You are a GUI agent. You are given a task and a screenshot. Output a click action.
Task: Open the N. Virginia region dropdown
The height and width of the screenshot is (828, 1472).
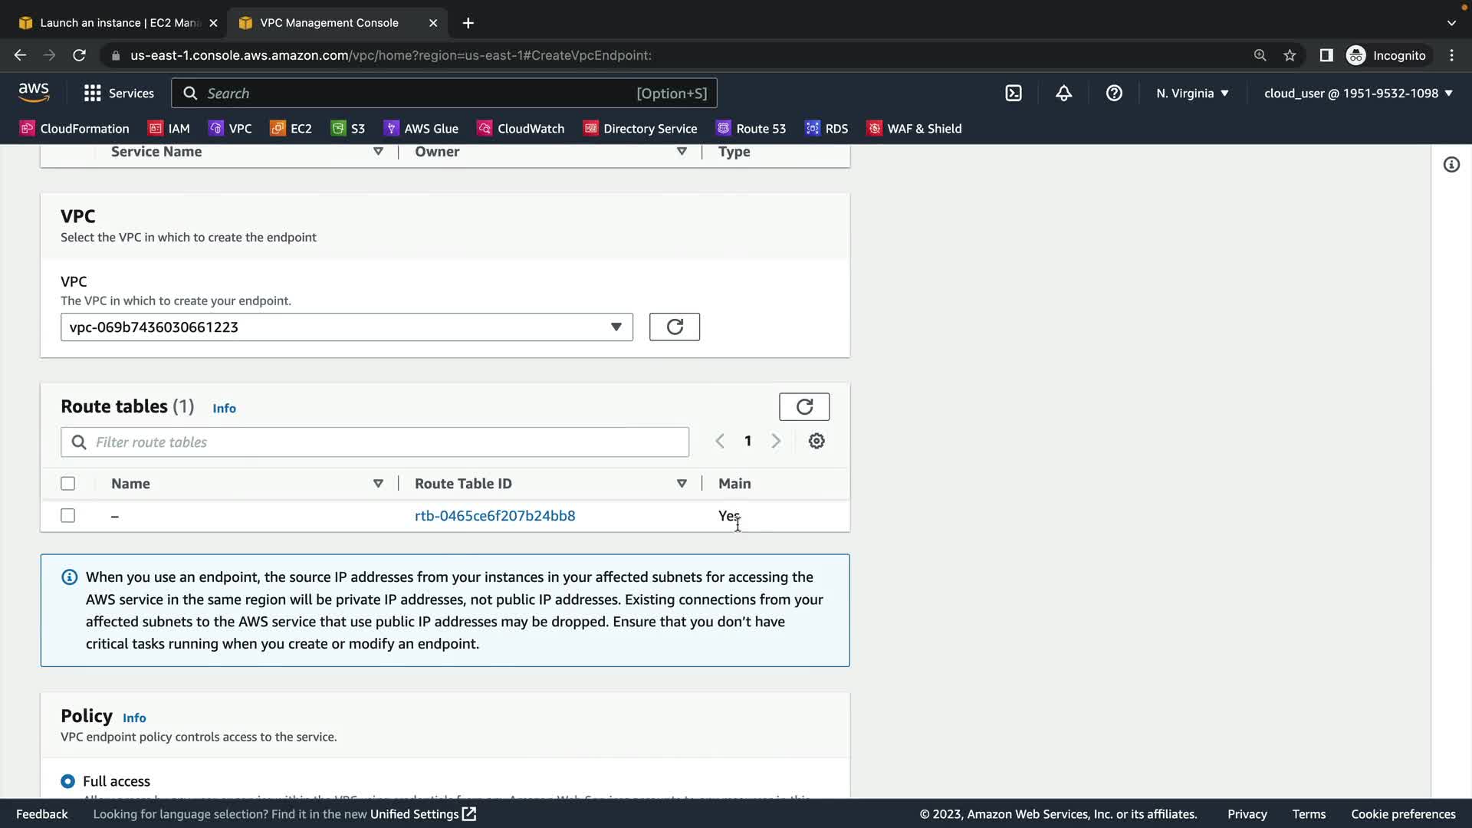(1192, 94)
